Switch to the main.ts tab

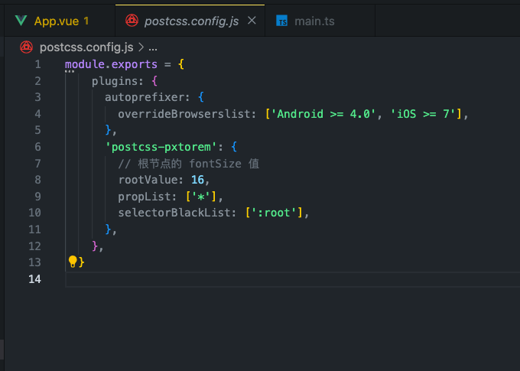(320, 21)
